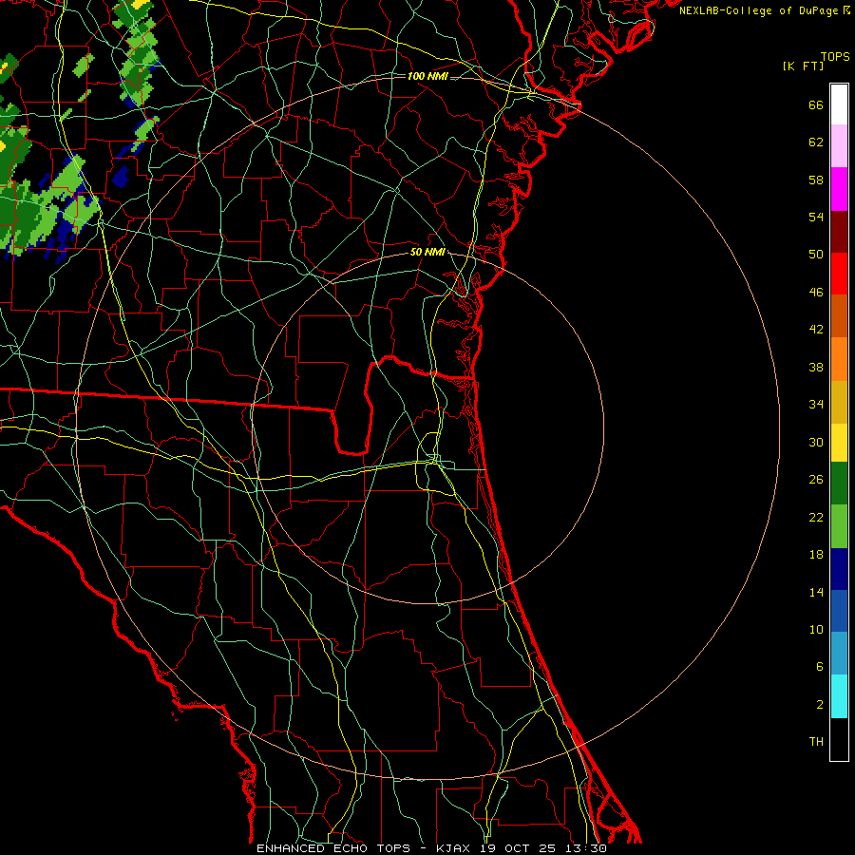Viewport: 855px width, 855px height.
Task: Select the 54 legend value
Action: coord(816,217)
